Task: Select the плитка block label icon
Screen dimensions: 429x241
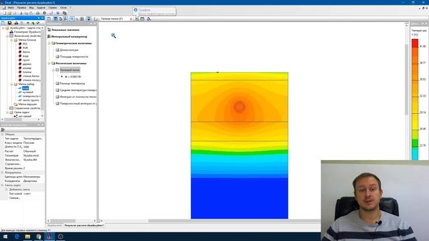Action: click(x=20, y=72)
